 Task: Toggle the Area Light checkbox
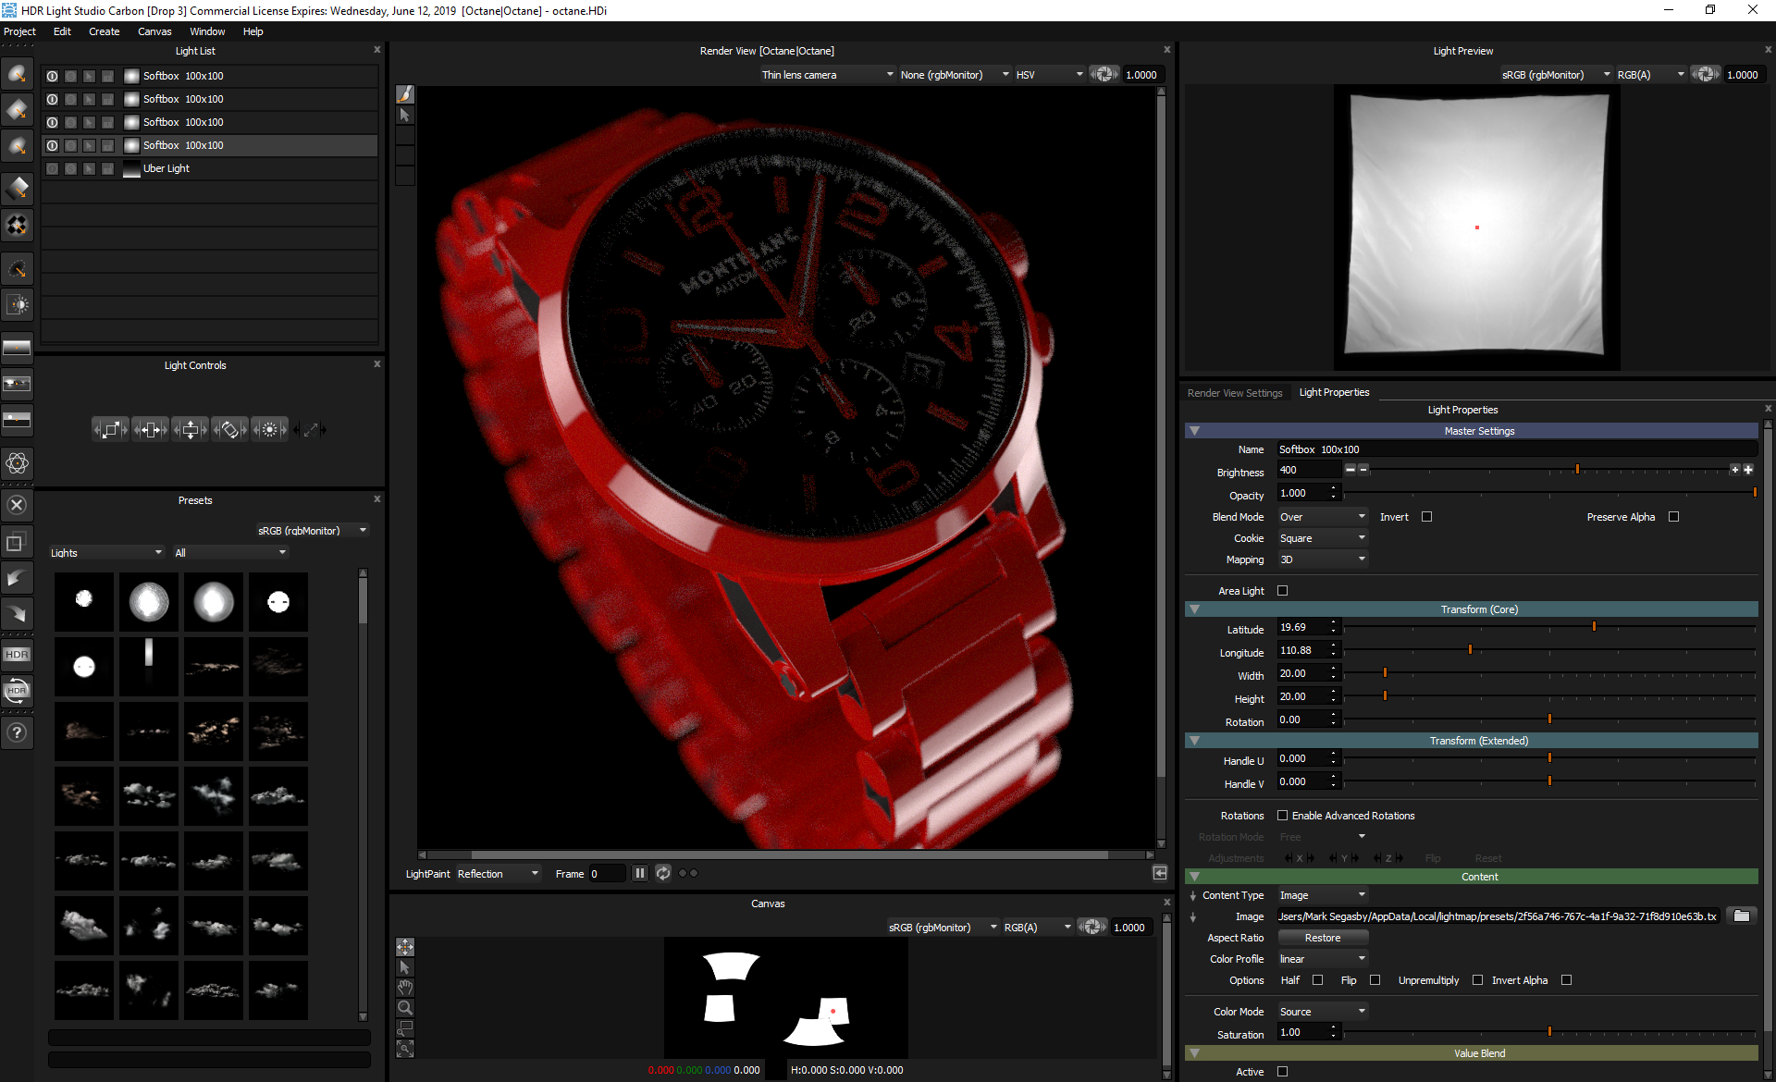coord(1287,590)
